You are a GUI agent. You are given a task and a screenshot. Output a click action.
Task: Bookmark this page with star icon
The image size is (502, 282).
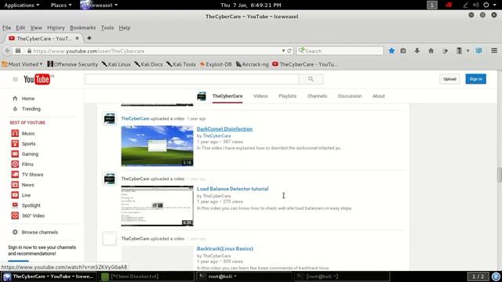391,51
